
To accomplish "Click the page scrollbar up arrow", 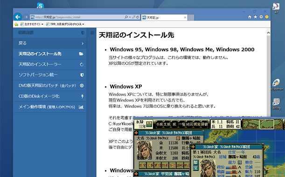I will 268,33.
